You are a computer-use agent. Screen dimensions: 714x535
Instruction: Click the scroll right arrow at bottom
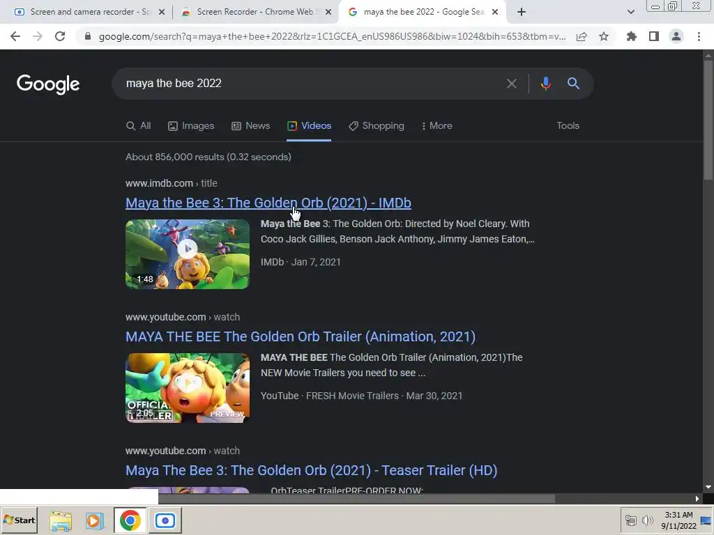697,499
